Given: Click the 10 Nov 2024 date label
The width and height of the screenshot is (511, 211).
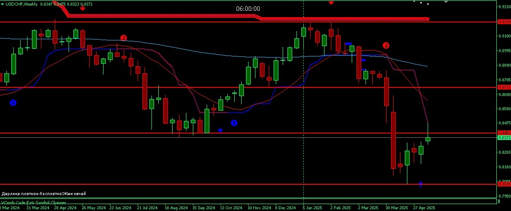Looking at the screenshot, I should 259,208.
